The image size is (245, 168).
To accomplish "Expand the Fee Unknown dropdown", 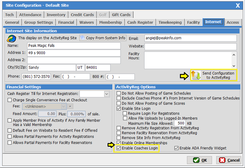I will point(63,106).
